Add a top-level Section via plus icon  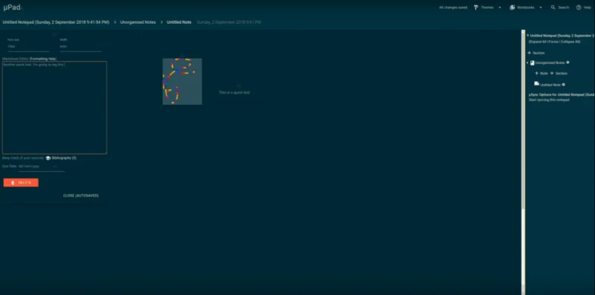(x=530, y=53)
